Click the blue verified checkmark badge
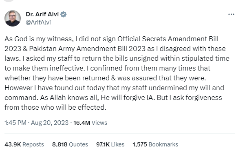 coord(63,14)
